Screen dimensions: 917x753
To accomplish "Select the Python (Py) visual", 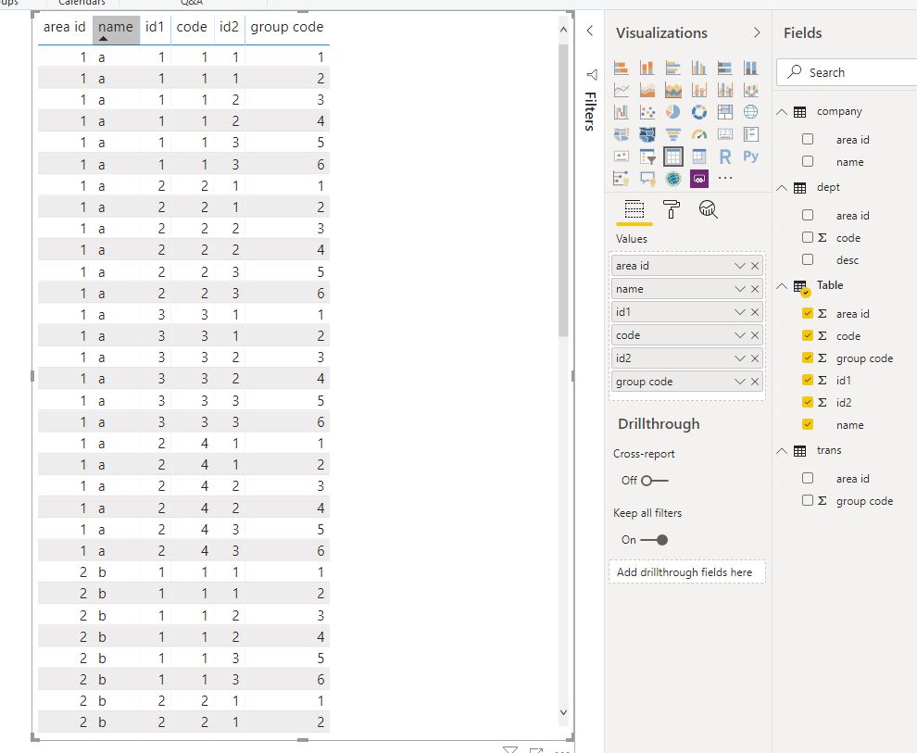I will pos(751,157).
